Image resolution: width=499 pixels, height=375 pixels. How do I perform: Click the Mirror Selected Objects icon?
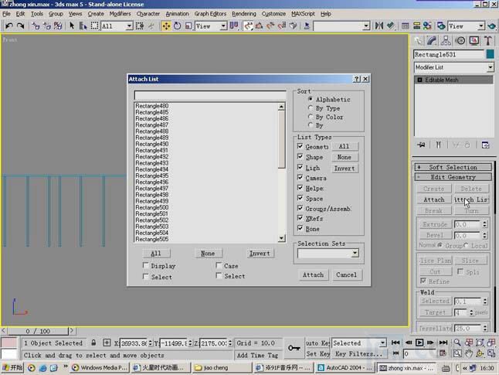click(x=378, y=26)
